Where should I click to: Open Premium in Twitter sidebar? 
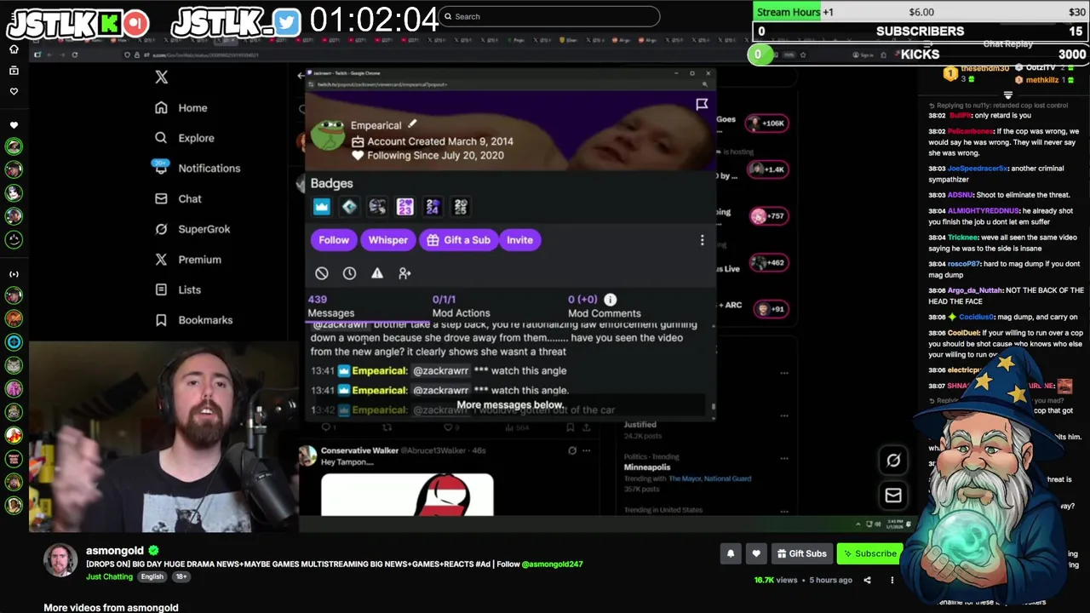tap(188, 260)
